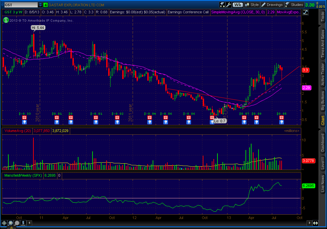Click the green info icon on chart

coord(5,20)
